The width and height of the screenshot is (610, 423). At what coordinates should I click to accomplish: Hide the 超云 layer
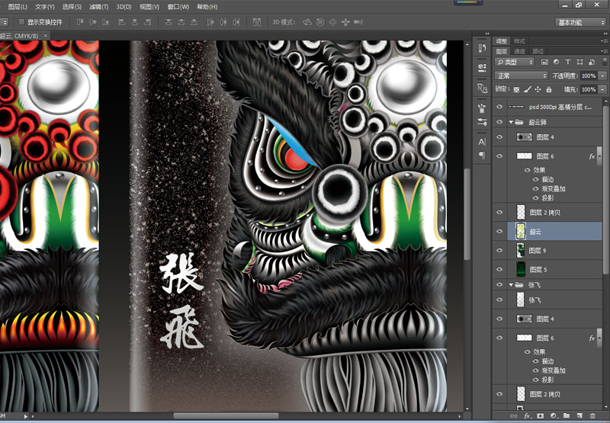point(500,232)
